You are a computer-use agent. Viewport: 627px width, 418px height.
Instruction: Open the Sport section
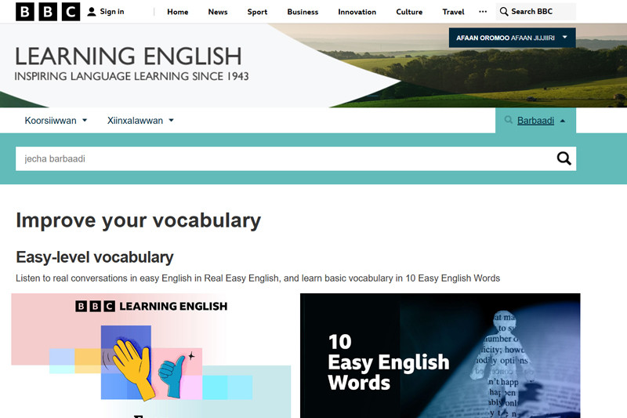(x=257, y=12)
